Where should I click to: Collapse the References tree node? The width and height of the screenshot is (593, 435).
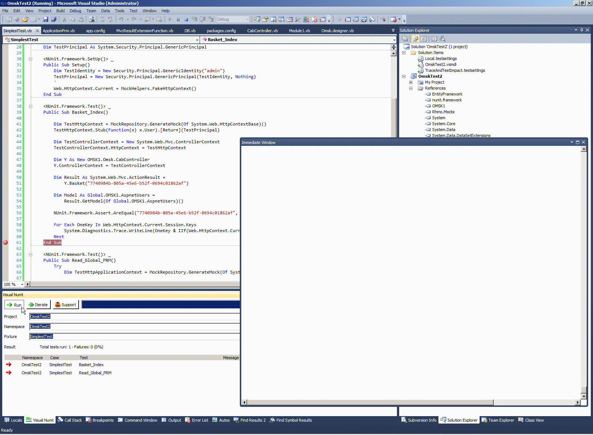pyautogui.click(x=411, y=88)
